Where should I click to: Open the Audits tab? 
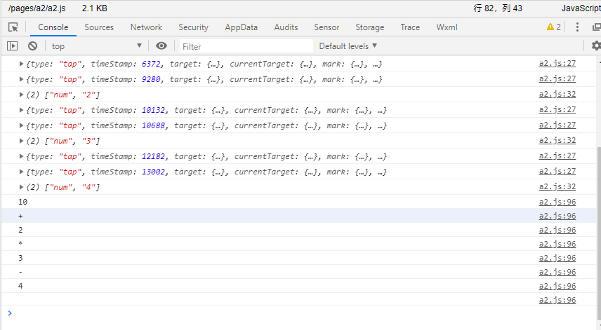pos(286,27)
